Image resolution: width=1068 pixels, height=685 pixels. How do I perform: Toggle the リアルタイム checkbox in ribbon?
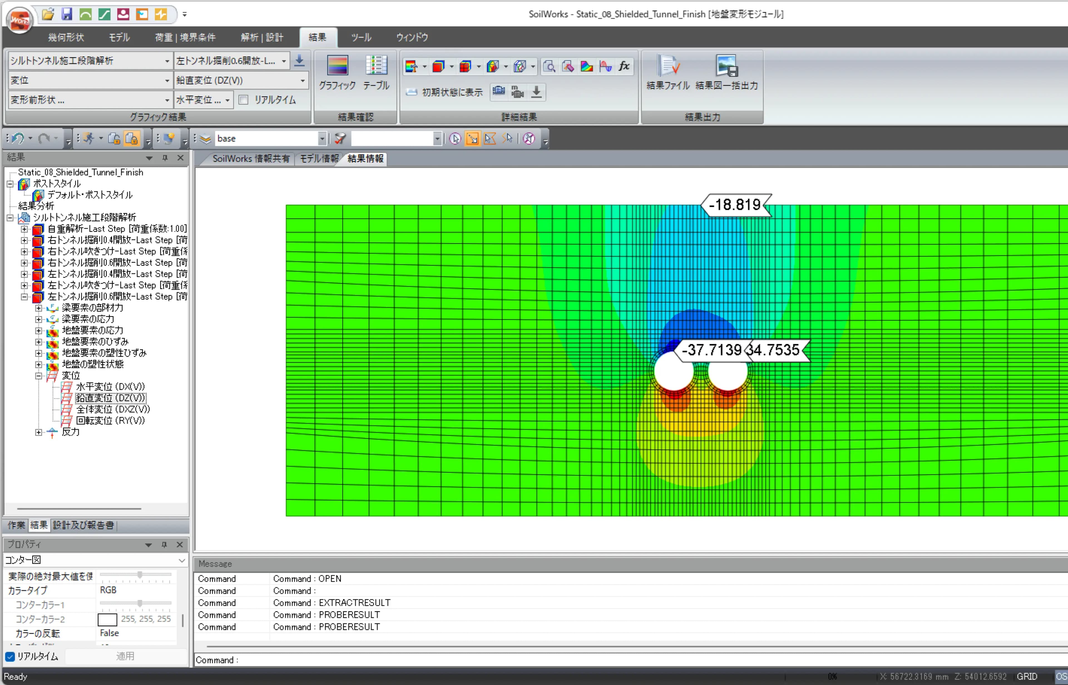pyautogui.click(x=243, y=100)
